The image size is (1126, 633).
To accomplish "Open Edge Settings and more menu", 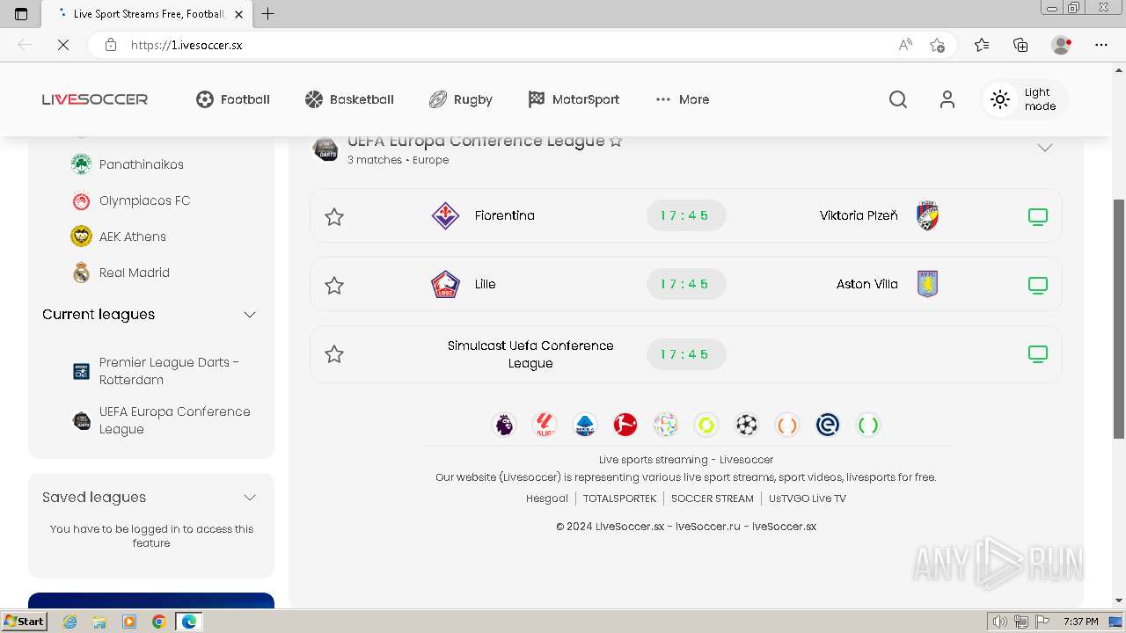I will [x=1101, y=45].
